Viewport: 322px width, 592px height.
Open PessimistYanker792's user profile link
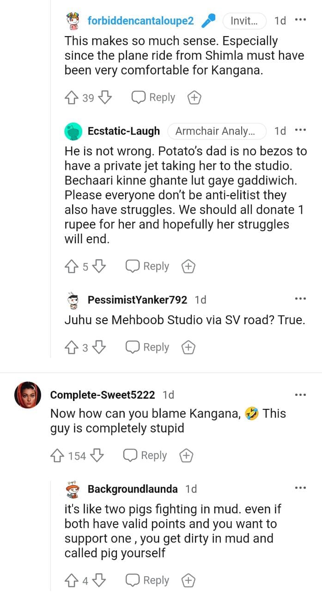tap(137, 300)
